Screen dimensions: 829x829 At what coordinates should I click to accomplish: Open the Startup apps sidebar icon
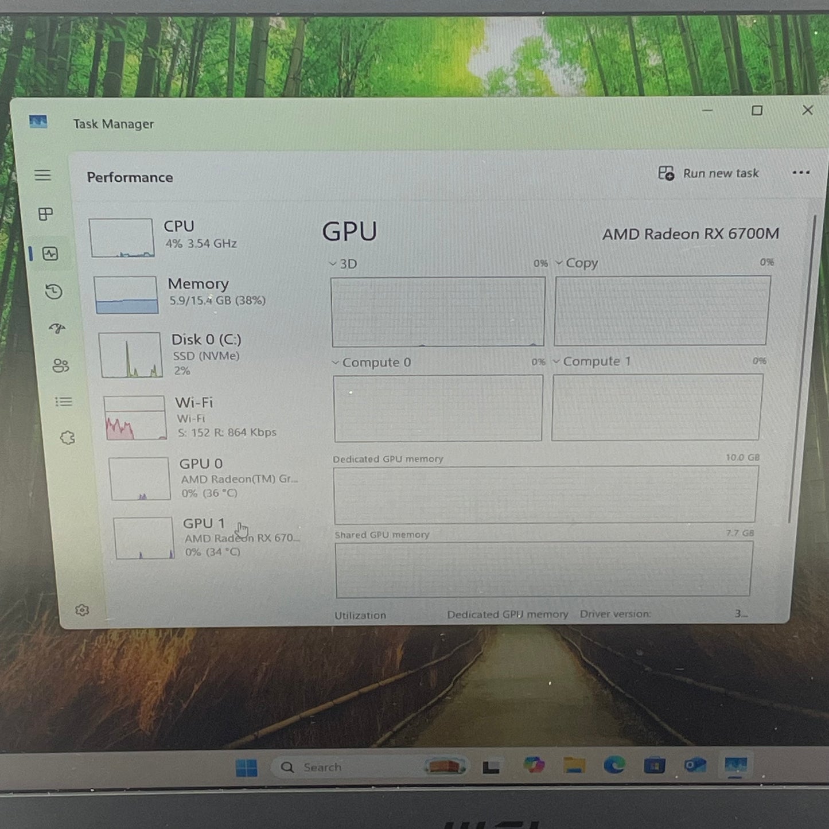coord(57,328)
